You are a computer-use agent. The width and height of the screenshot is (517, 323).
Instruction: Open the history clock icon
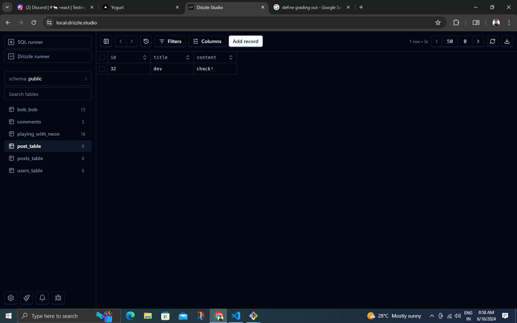coord(146,41)
